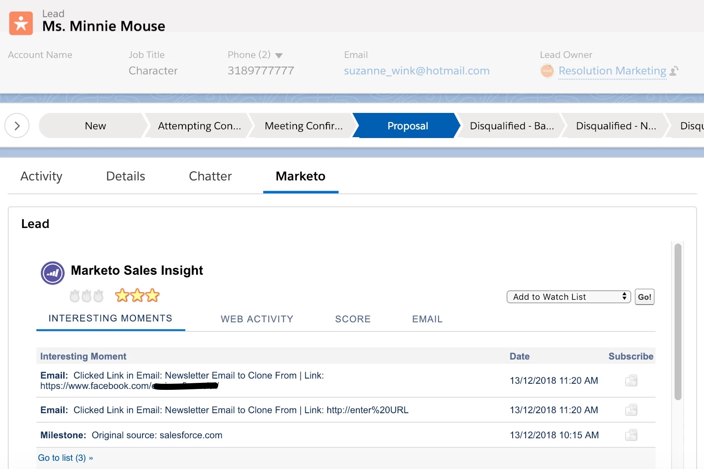
Task: Select the Meeting Confir... stage
Action: point(304,126)
